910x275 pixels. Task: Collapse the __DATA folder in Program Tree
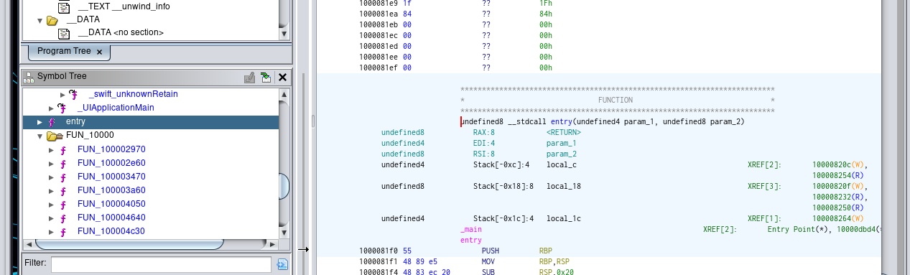tap(40, 20)
